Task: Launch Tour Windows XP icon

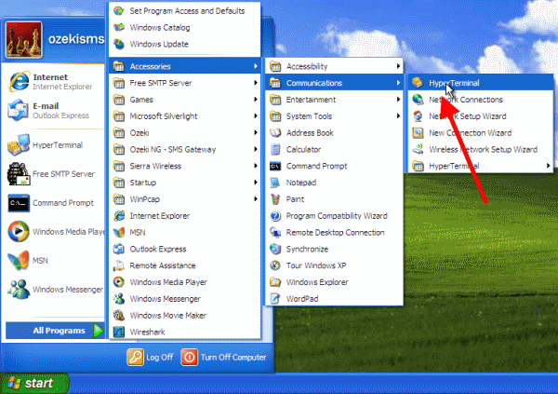Action: click(x=275, y=265)
